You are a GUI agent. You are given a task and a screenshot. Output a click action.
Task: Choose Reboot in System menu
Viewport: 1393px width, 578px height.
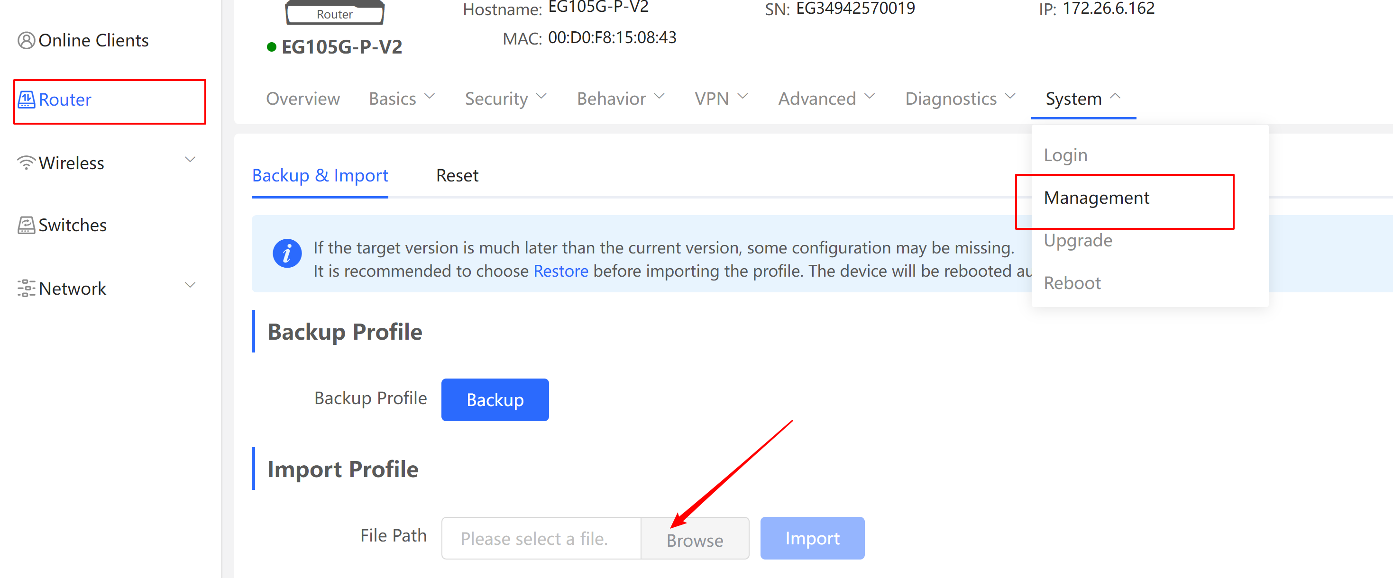1072,283
